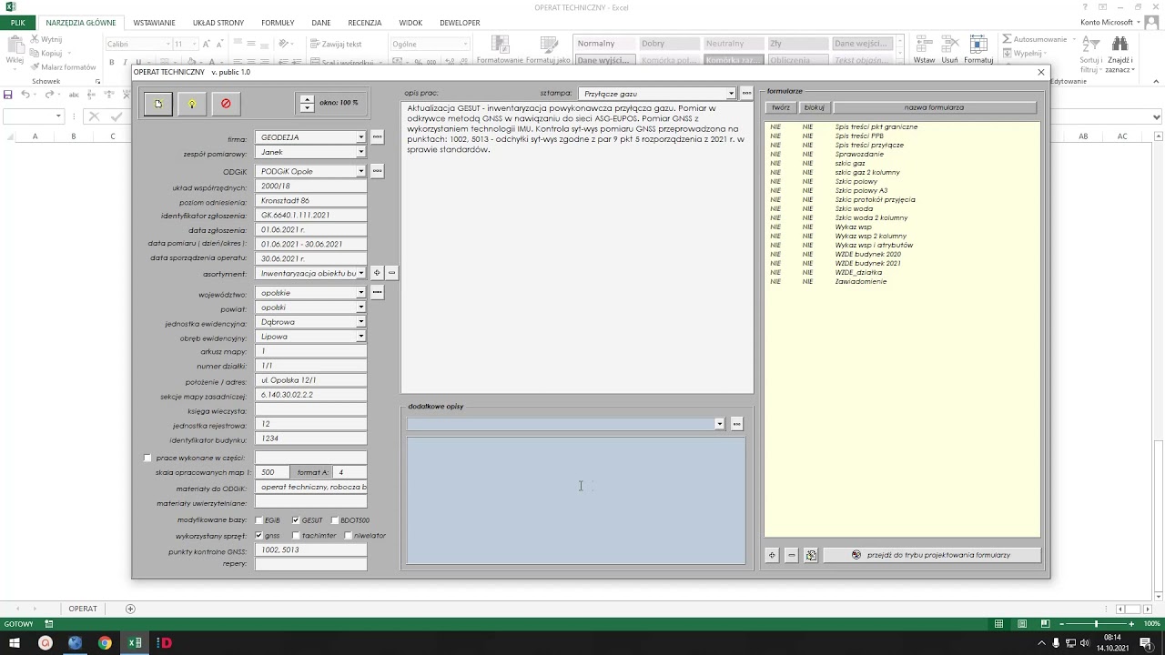Screen dimensions: 1165x655
Task: Click 'nazwa formularza' header button
Action: point(935,107)
